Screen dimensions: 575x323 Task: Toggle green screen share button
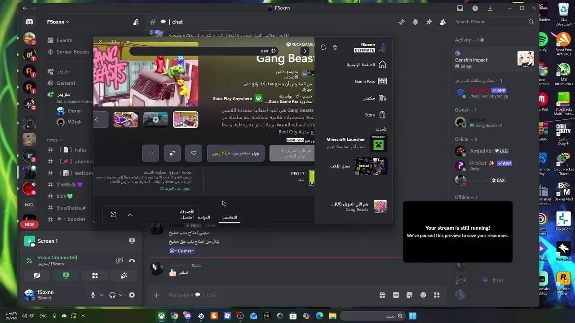pyautogui.click(x=66, y=275)
